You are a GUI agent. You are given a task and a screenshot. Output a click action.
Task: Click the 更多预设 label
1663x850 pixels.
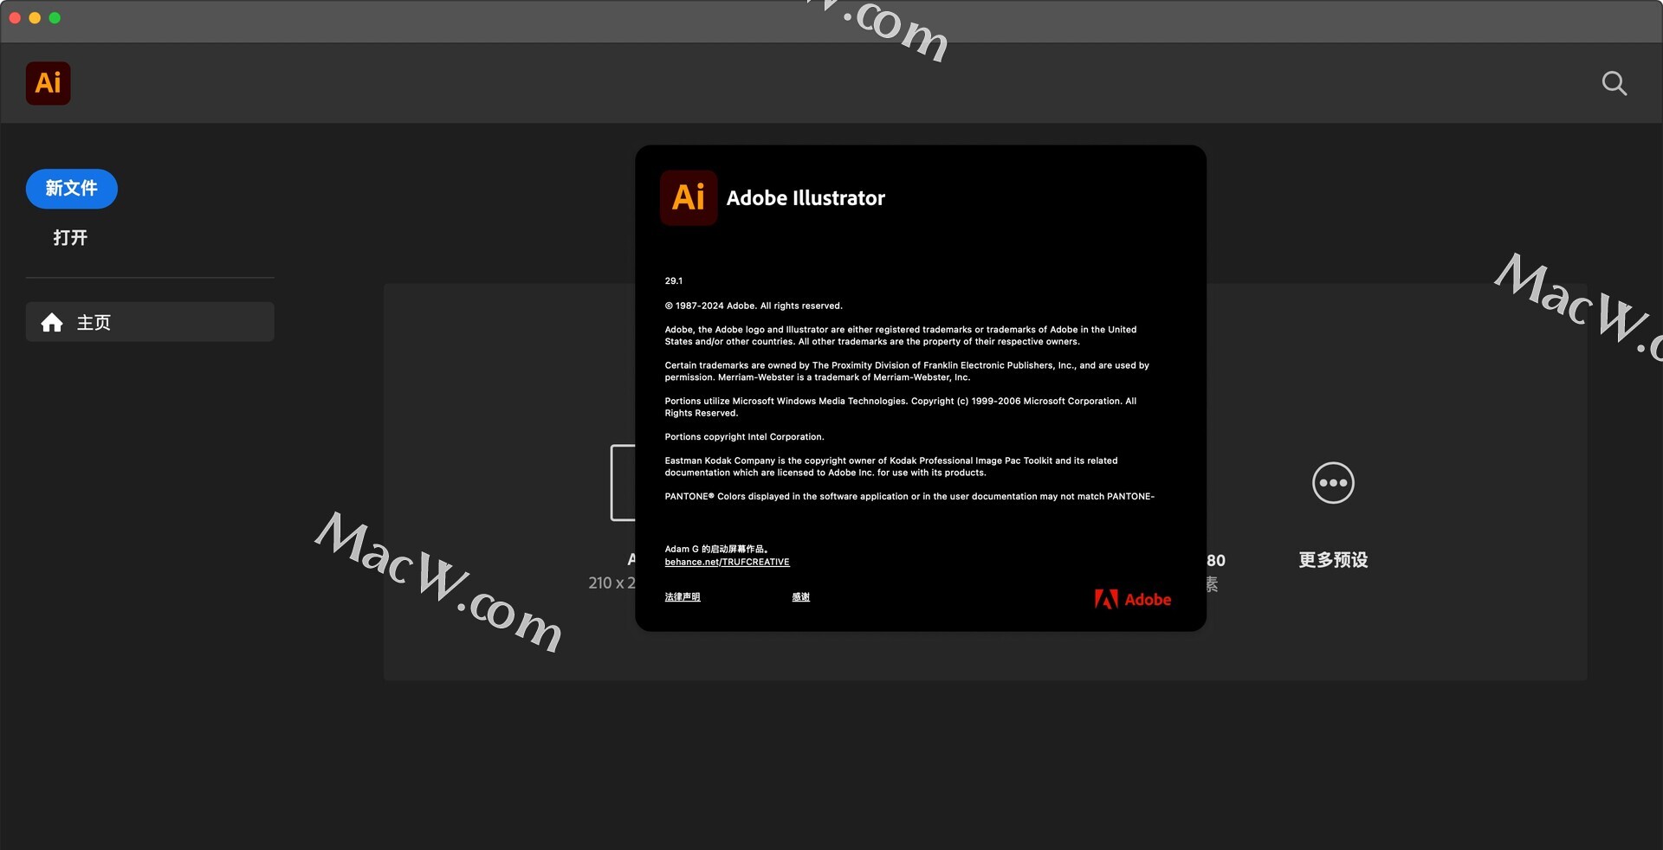point(1333,560)
